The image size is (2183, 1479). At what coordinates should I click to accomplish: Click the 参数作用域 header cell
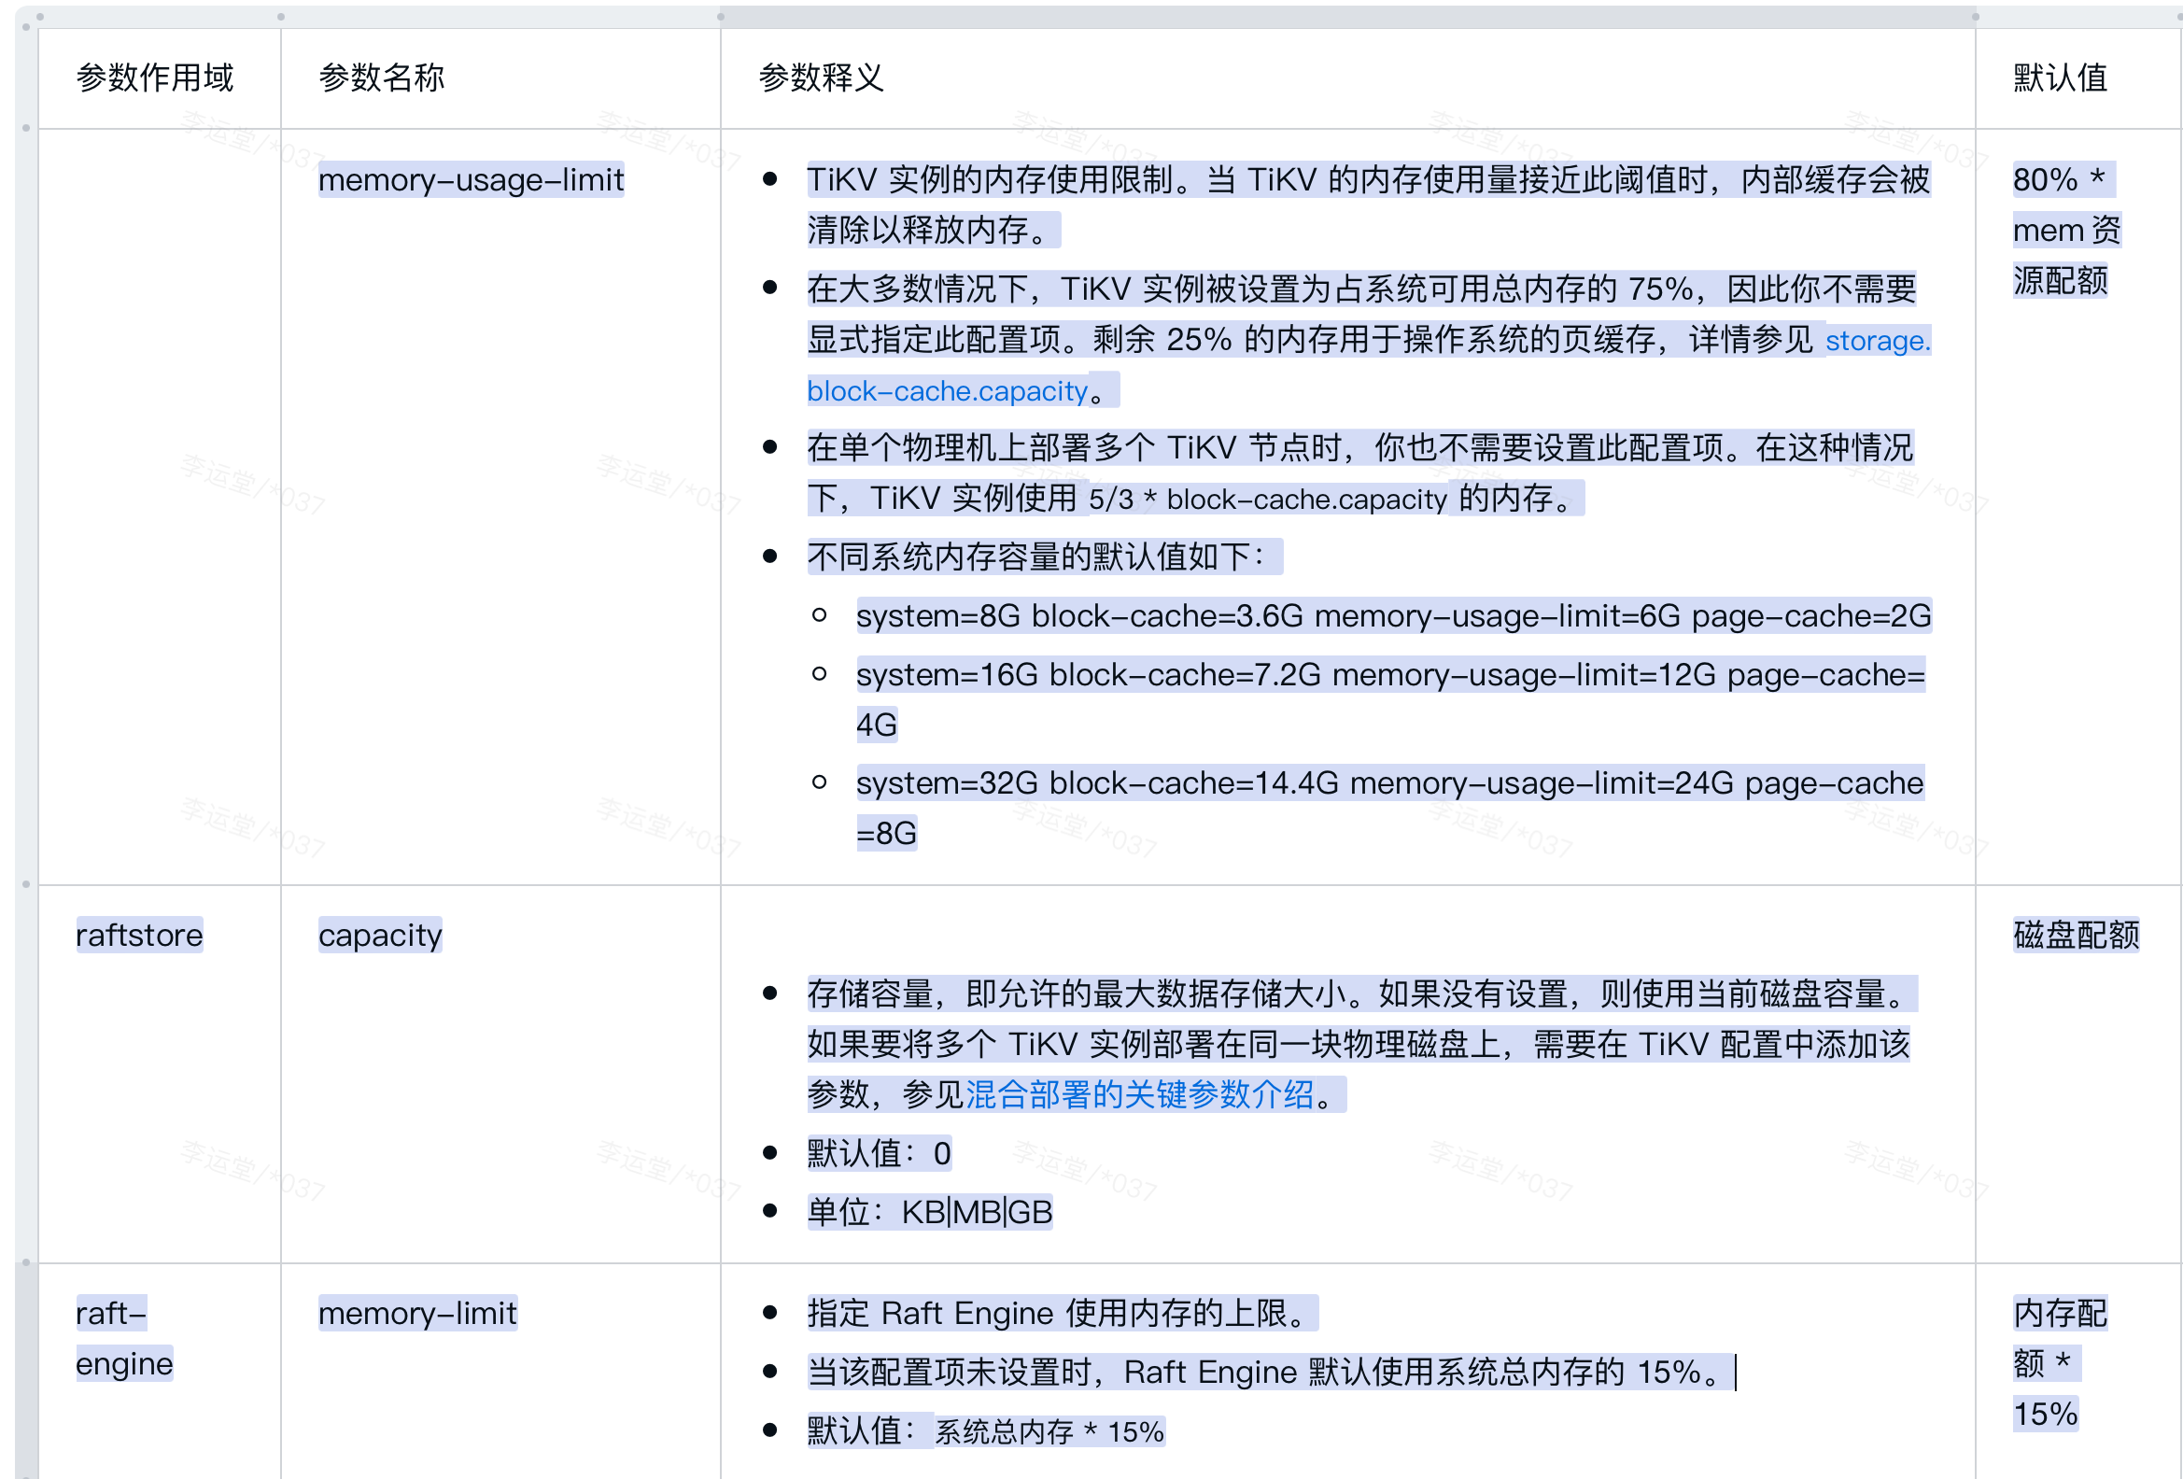pyautogui.click(x=155, y=77)
